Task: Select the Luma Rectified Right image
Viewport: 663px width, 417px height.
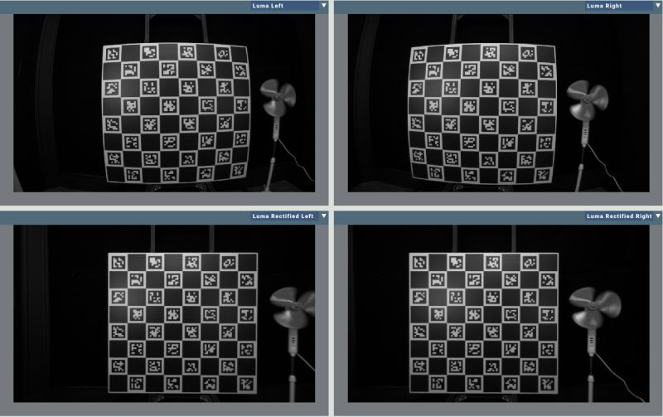Action: [499, 313]
